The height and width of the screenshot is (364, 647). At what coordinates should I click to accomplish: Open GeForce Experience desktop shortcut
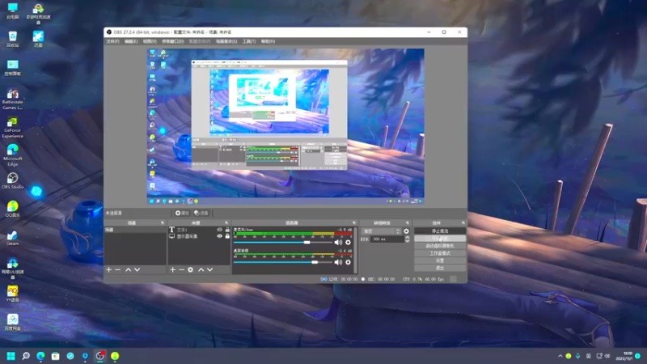pos(12,127)
